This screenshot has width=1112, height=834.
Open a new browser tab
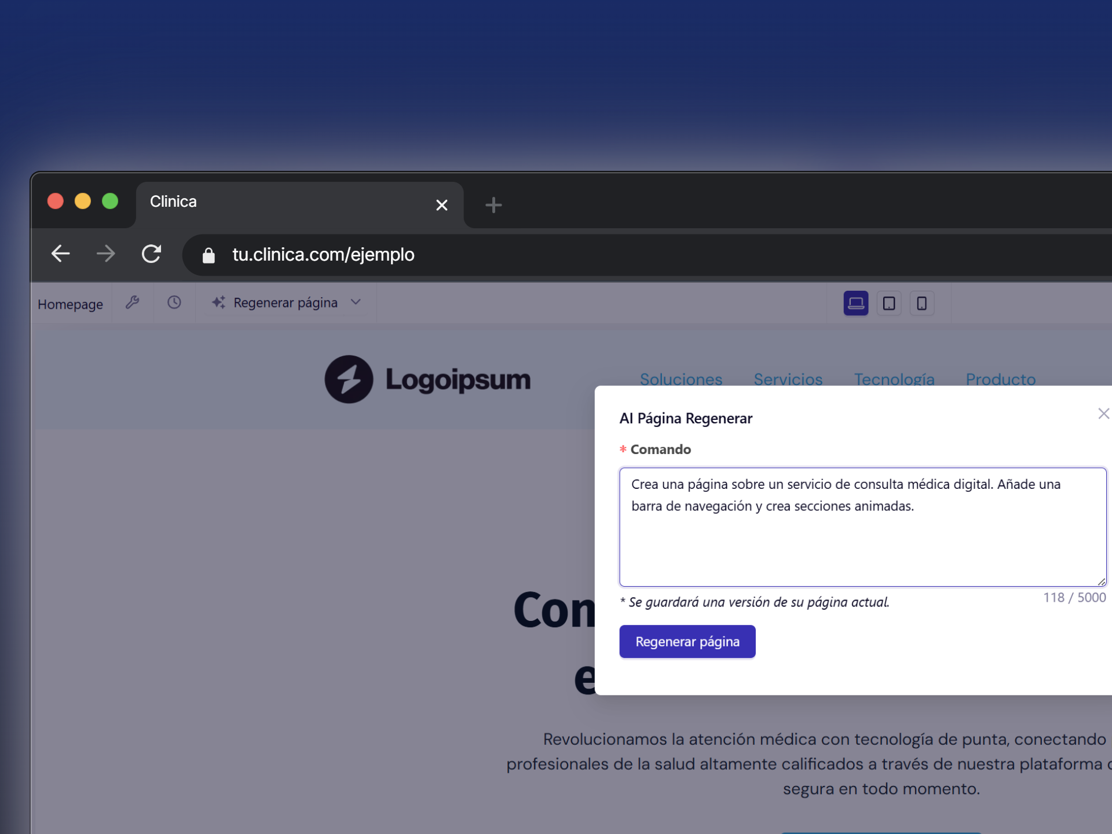coord(493,204)
